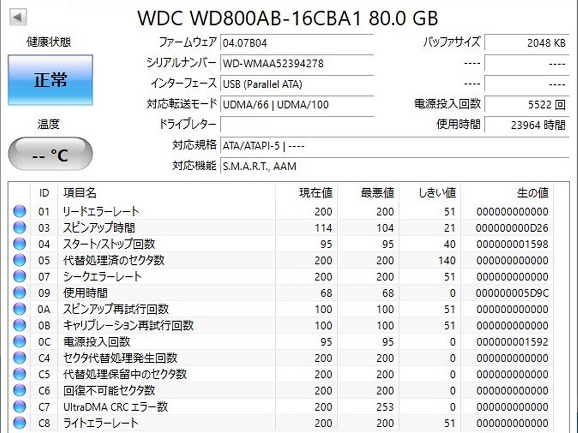
Task: Click status orb for ID 0B キャリブレーション再試行回数
Action: tap(19, 325)
